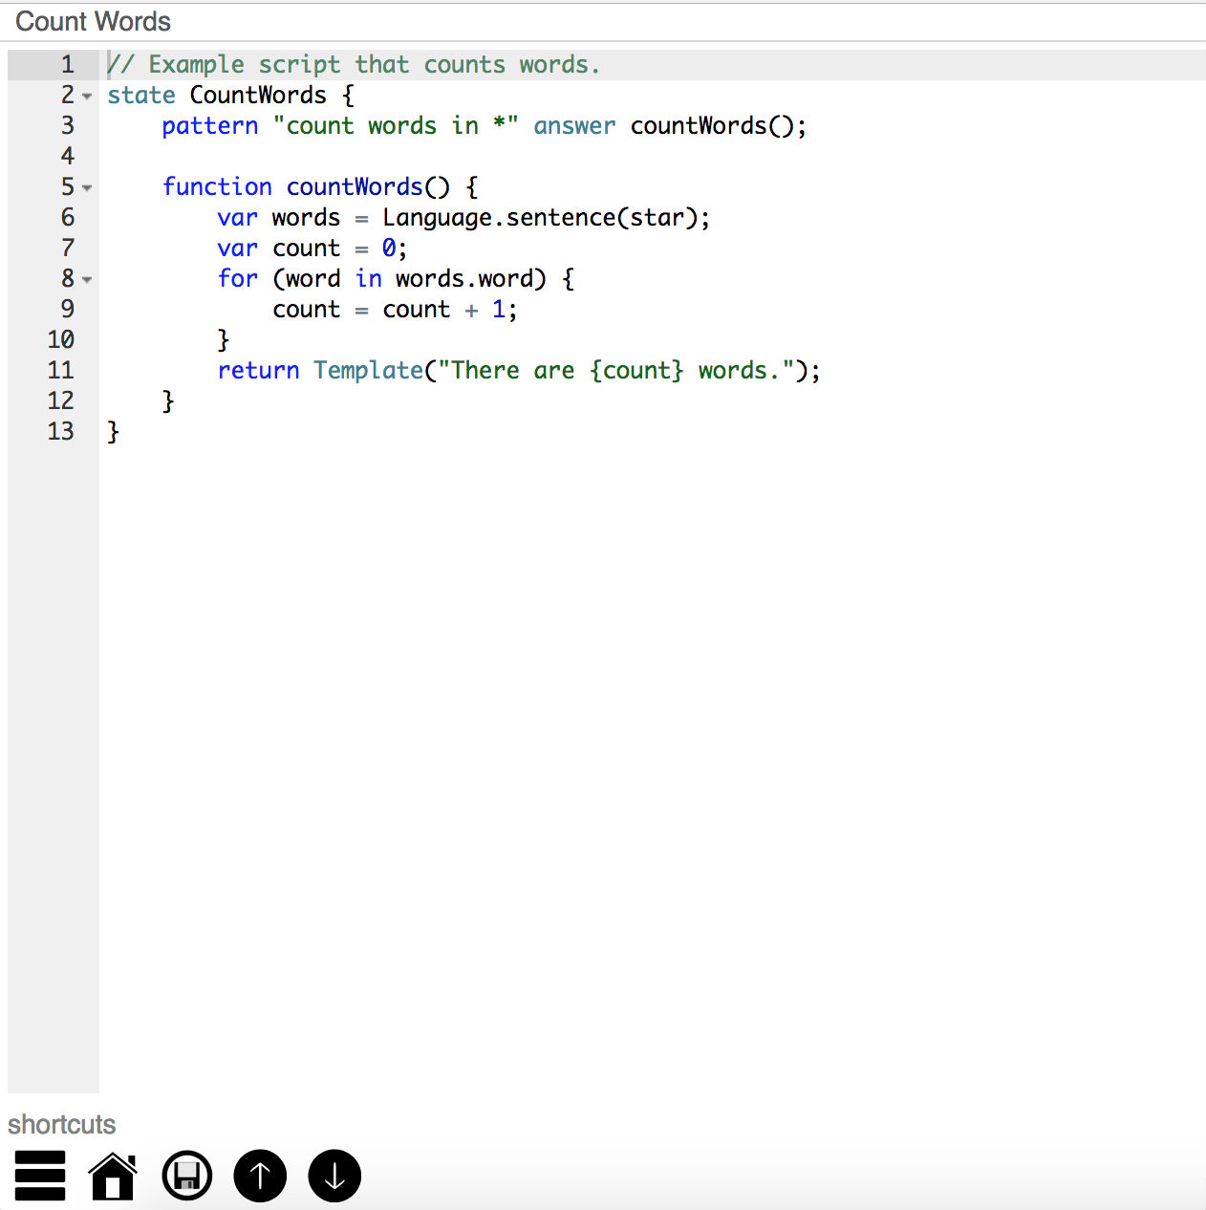Click the "There are {count} words." string
Viewport: 1206px width, 1210px height.
point(616,370)
